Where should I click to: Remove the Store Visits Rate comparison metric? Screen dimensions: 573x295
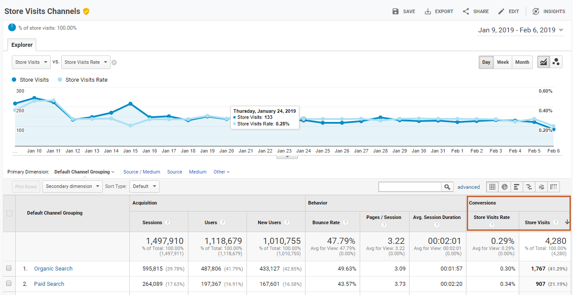coord(114,62)
